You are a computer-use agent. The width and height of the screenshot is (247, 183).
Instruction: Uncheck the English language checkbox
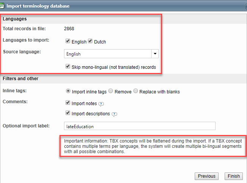point(68,41)
